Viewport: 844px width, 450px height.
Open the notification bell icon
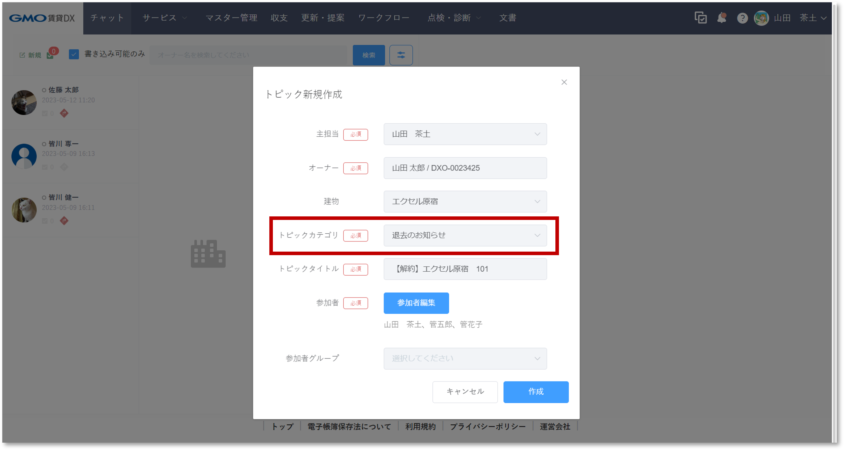point(722,18)
